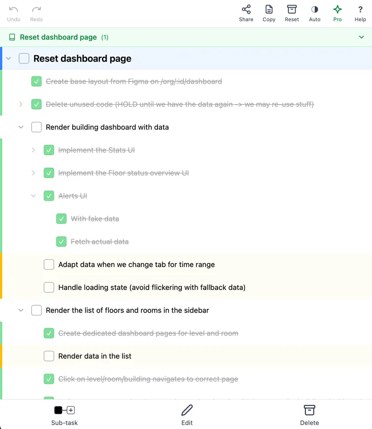
Task: Expand the 'Implement the Stats UI' chevron
Action: [x=33, y=150]
